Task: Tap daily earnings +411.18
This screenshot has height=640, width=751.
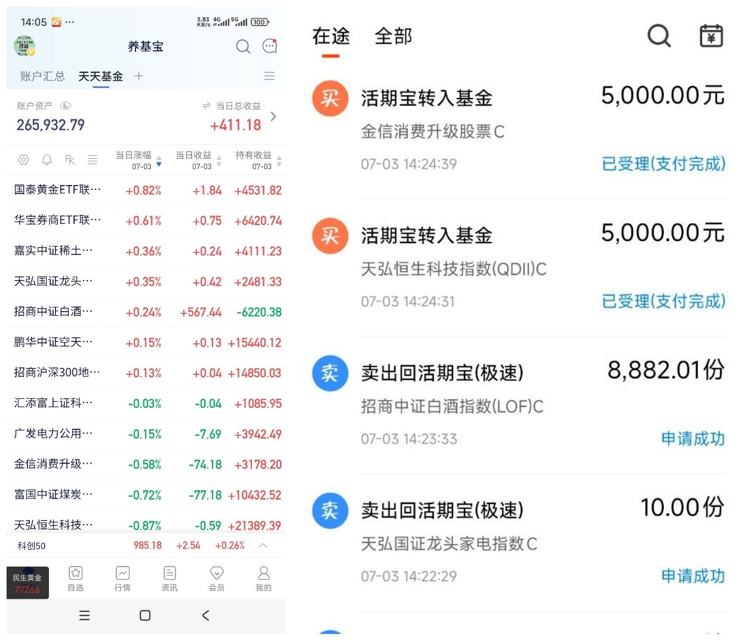Action: click(236, 125)
